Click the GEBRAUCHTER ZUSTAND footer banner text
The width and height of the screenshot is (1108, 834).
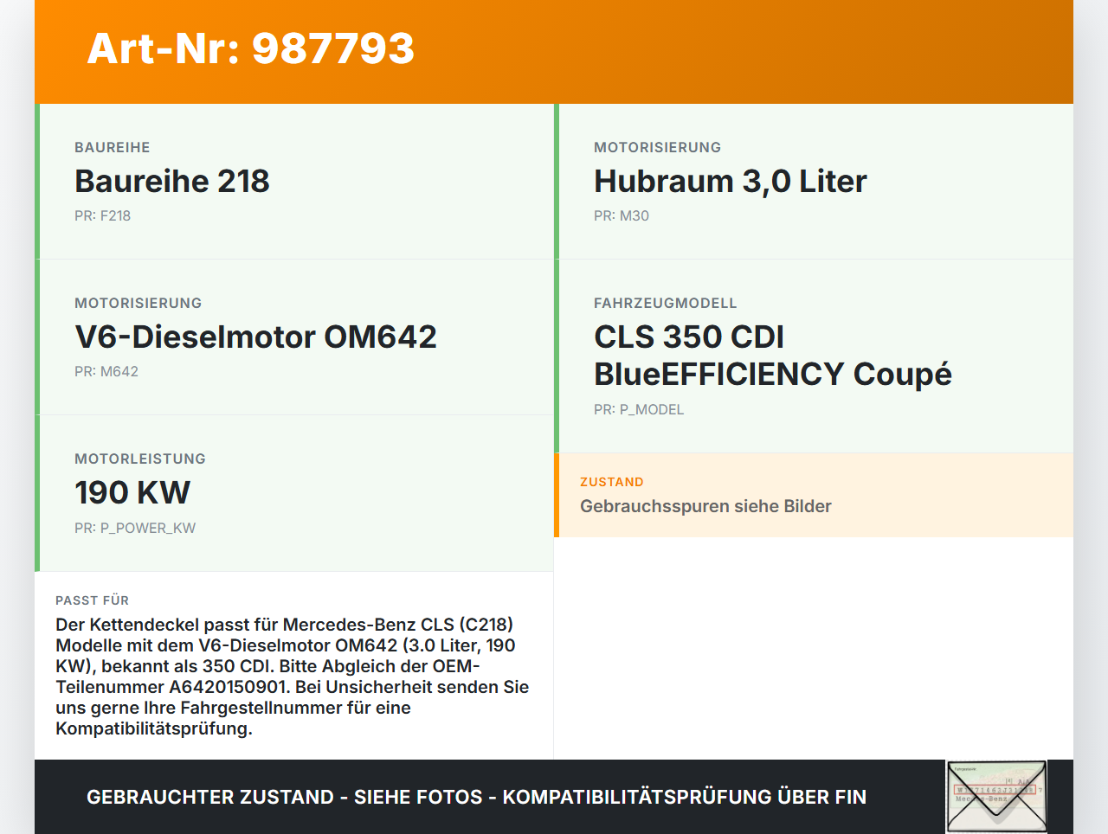[476, 797]
